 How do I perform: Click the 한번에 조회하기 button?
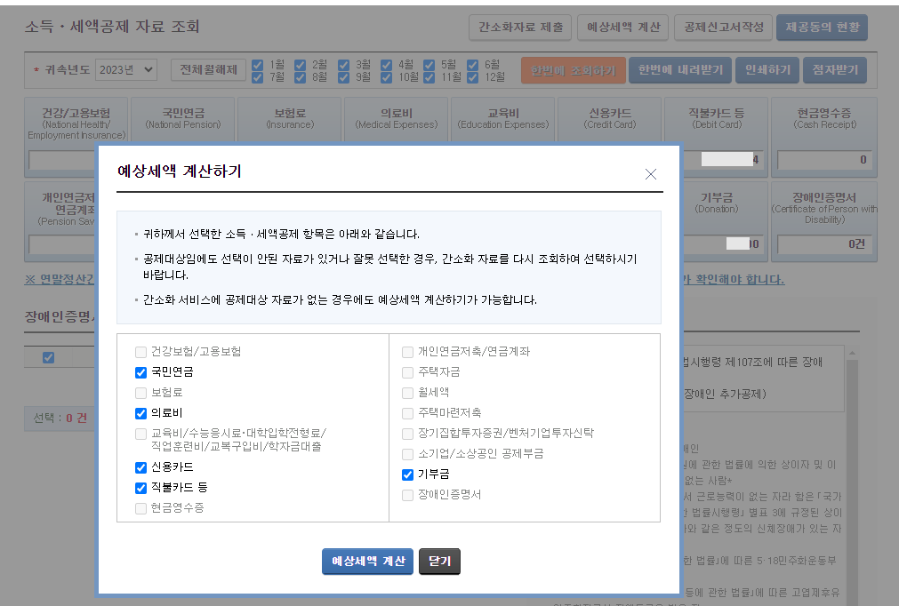pyautogui.click(x=573, y=70)
